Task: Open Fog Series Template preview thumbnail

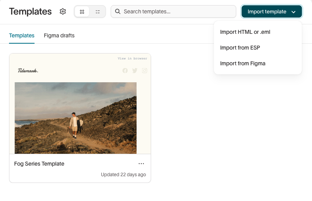Action: 80,104
